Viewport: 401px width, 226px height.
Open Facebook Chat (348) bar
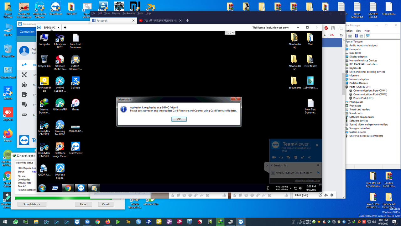pos(301,195)
